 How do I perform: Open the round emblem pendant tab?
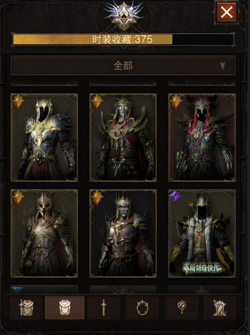[182, 308]
